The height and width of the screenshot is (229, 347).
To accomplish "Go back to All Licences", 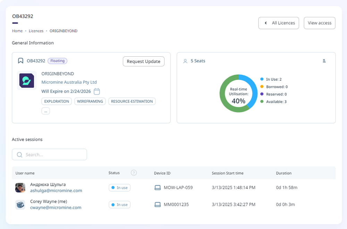I will point(279,23).
